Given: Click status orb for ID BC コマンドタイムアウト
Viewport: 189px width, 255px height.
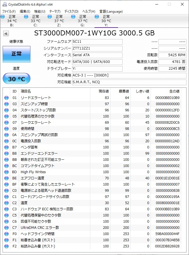Looking at the screenshot, I should point(6,166).
